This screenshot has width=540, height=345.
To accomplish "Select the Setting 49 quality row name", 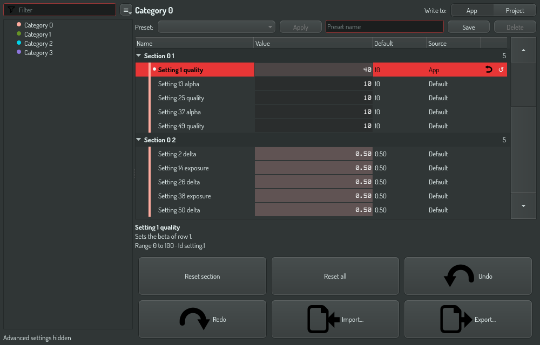I will [181, 126].
